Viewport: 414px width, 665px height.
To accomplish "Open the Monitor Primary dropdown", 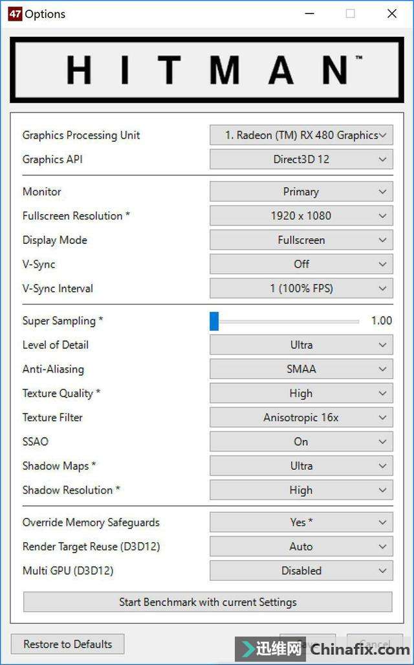I will pyautogui.click(x=301, y=191).
